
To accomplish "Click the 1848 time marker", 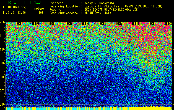I will 135,24.
